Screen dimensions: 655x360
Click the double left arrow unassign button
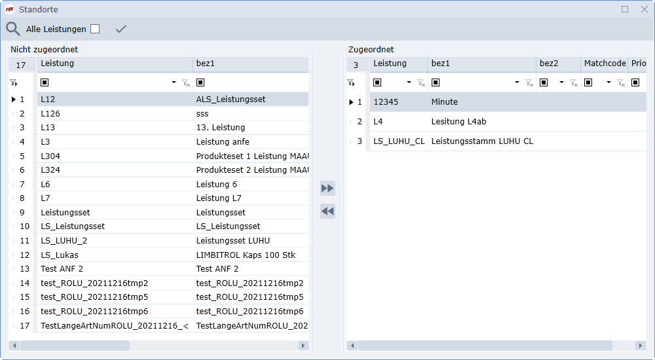[327, 211]
